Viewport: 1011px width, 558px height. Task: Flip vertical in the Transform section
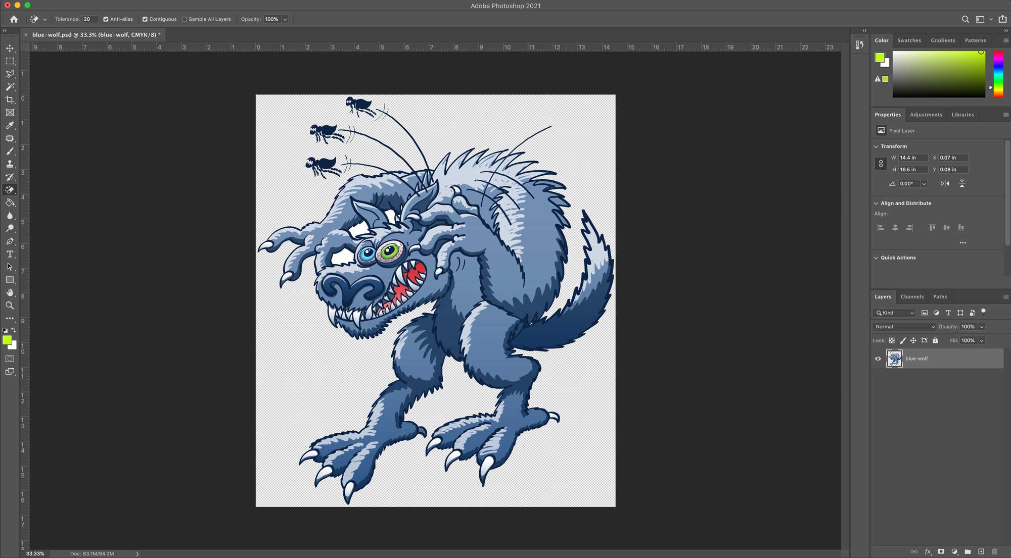[962, 184]
